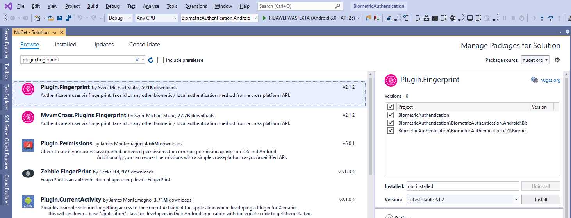The width and height of the screenshot is (571, 218).
Task: Uncheck the BiometricAuthentication.Android project checkbox
Action: coord(391,123)
